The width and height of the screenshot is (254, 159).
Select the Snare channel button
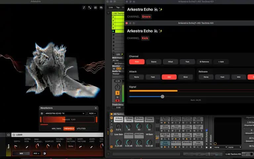pos(154,62)
